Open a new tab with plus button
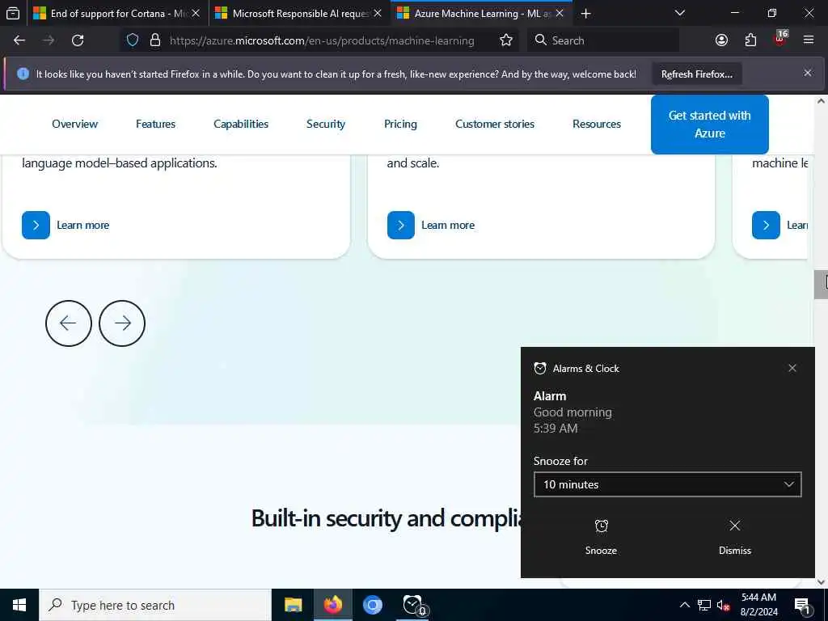The width and height of the screenshot is (828, 621). coord(585,13)
